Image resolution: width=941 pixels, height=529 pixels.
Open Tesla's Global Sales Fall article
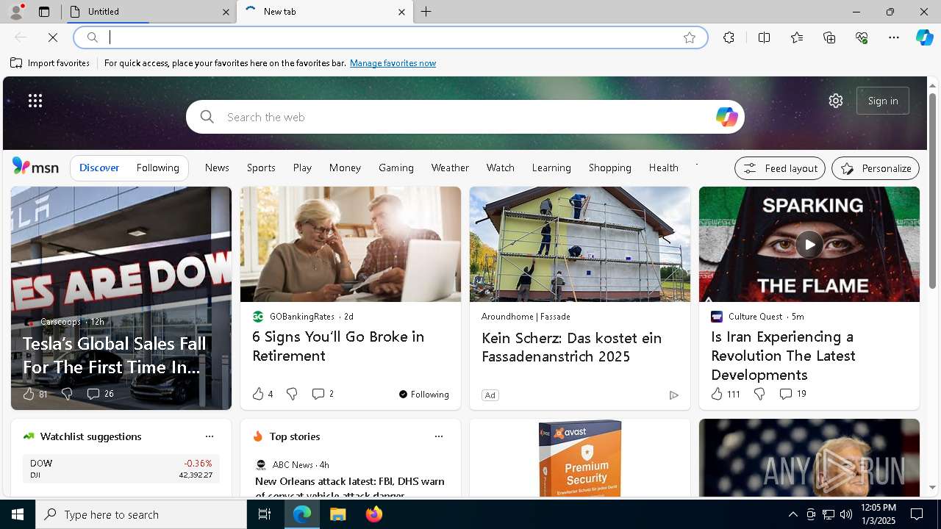(x=114, y=355)
